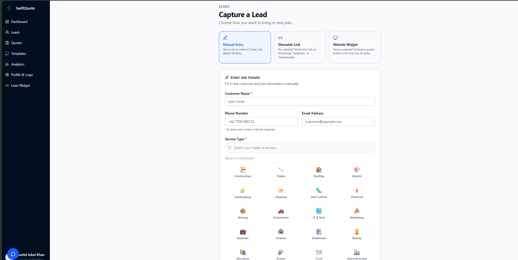Image resolution: width=518 pixels, height=260 pixels.
Task: Choose the Automotive category
Action: coord(281,213)
